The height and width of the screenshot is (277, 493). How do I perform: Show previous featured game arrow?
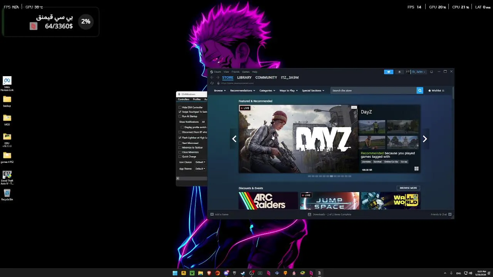234,139
